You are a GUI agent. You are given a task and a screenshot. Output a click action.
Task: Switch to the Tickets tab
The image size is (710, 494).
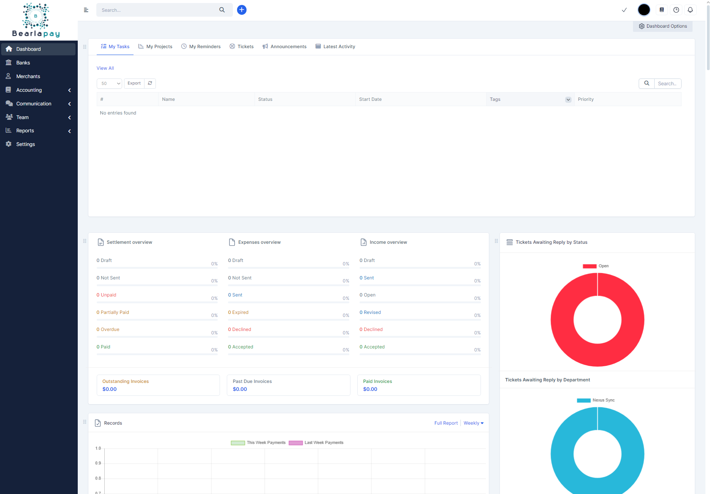tap(242, 47)
